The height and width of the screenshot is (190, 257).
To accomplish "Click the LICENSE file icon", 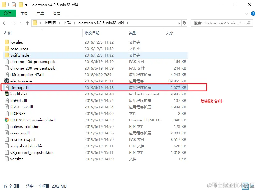I will (7, 114).
